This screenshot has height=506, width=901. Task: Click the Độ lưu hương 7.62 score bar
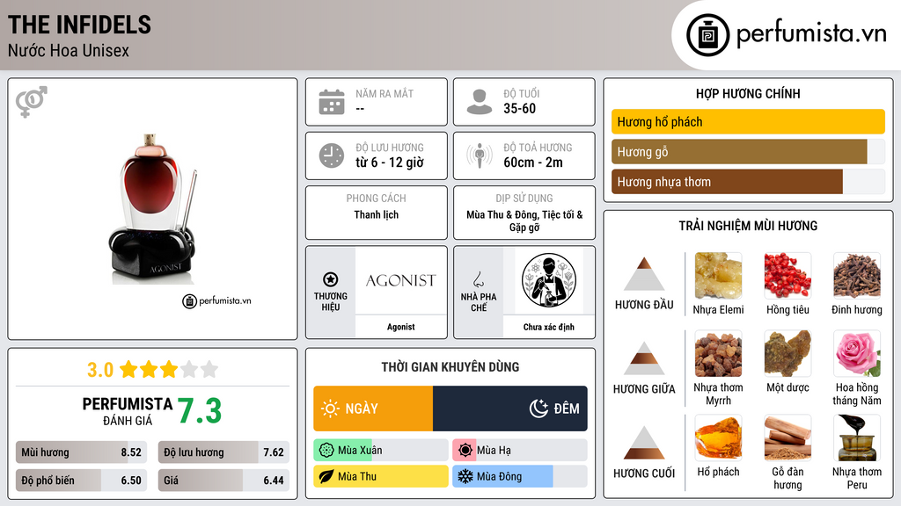223,452
